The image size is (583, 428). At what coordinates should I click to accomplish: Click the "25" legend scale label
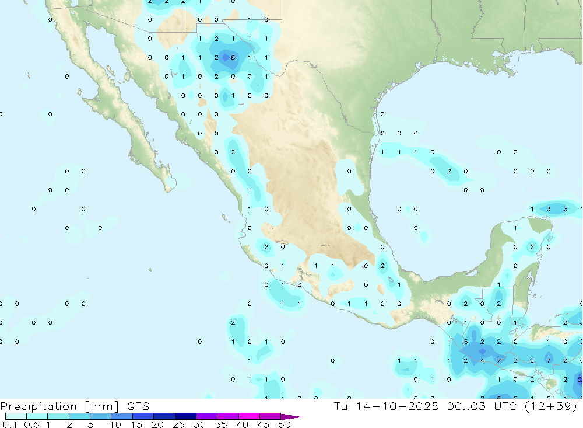coord(179,424)
